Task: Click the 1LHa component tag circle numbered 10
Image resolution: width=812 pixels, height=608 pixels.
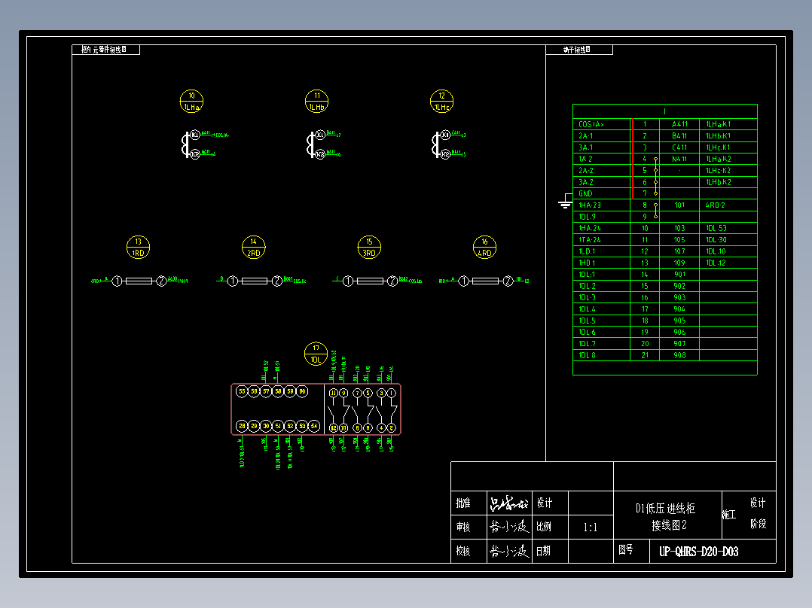Action: click(x=192, y=101)
